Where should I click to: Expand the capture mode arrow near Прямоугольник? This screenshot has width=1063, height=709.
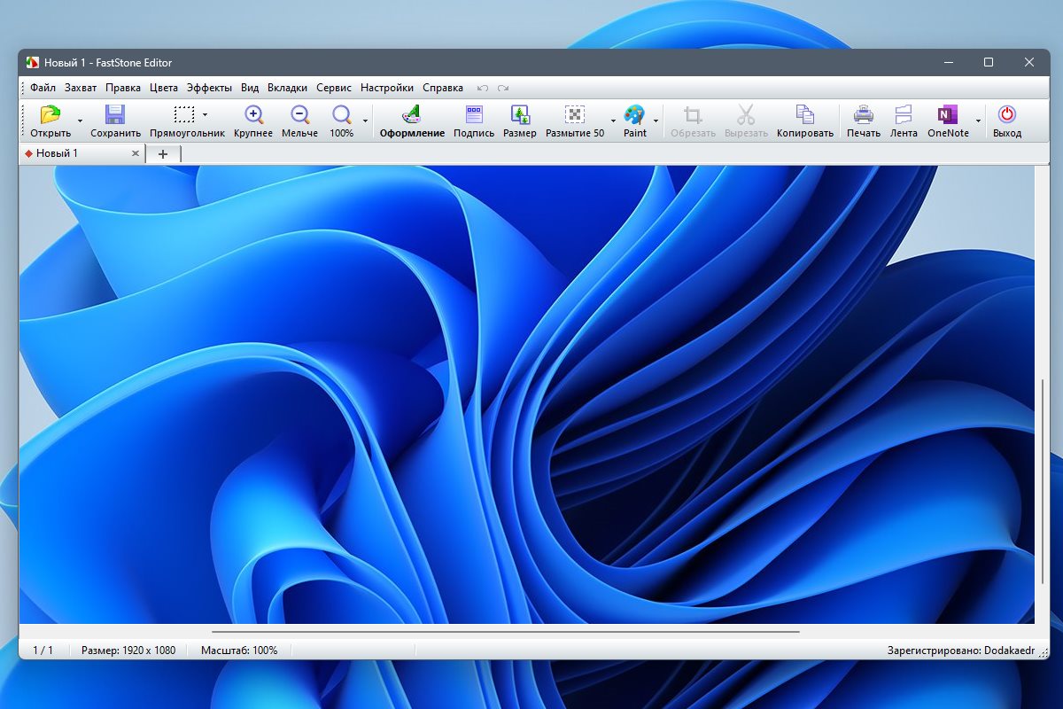(x=205, y=114)
